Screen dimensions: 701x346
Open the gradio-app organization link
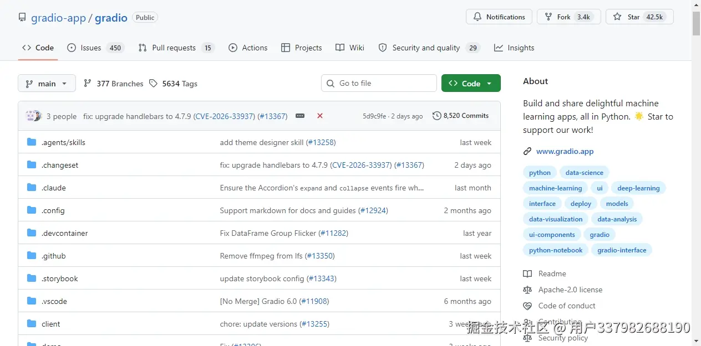click(x=58, y=18)
